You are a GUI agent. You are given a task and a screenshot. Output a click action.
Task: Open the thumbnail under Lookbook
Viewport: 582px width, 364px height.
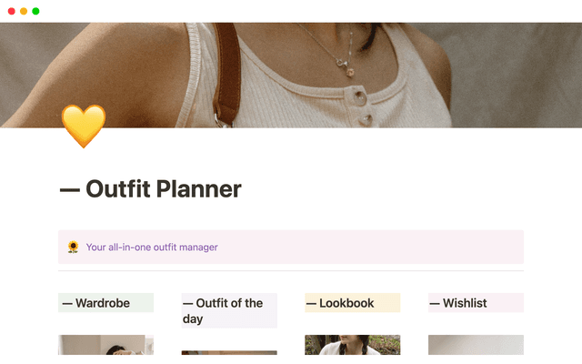352,345
